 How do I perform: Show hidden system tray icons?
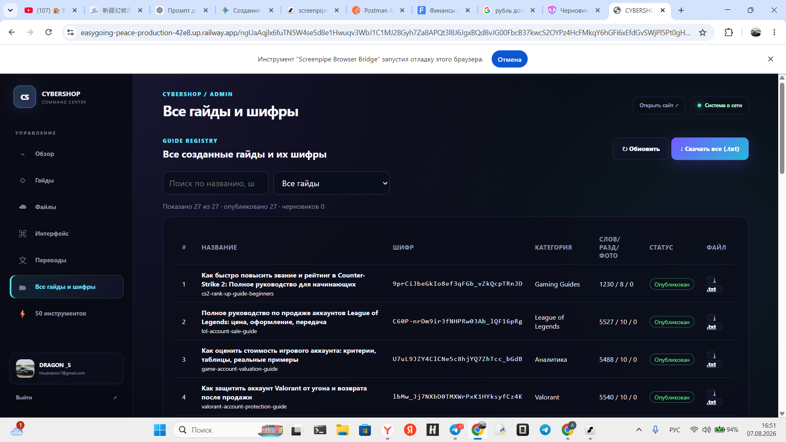[639, 430]
